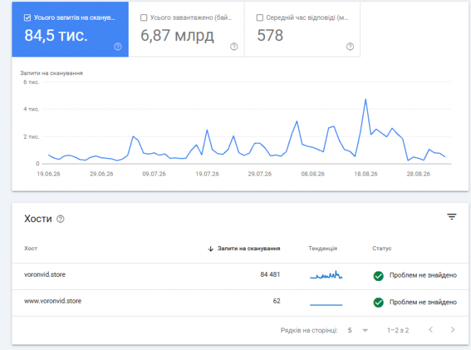Click the 29.06.26 axis date label
471x350 pixels.
point(101,174)
